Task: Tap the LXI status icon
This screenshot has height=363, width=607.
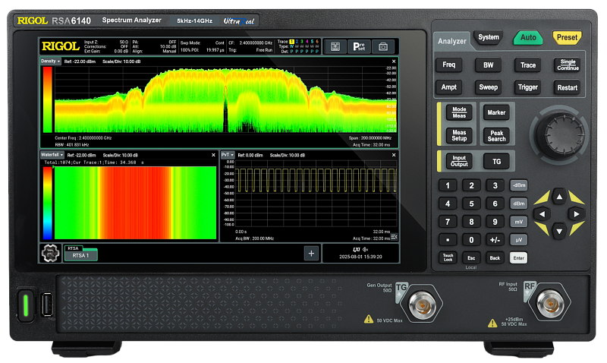Action: [x=357, y=250]
